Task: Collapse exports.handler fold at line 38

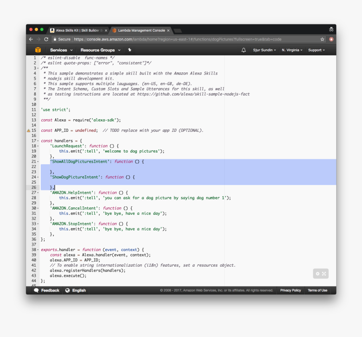Action: [38, 250]
